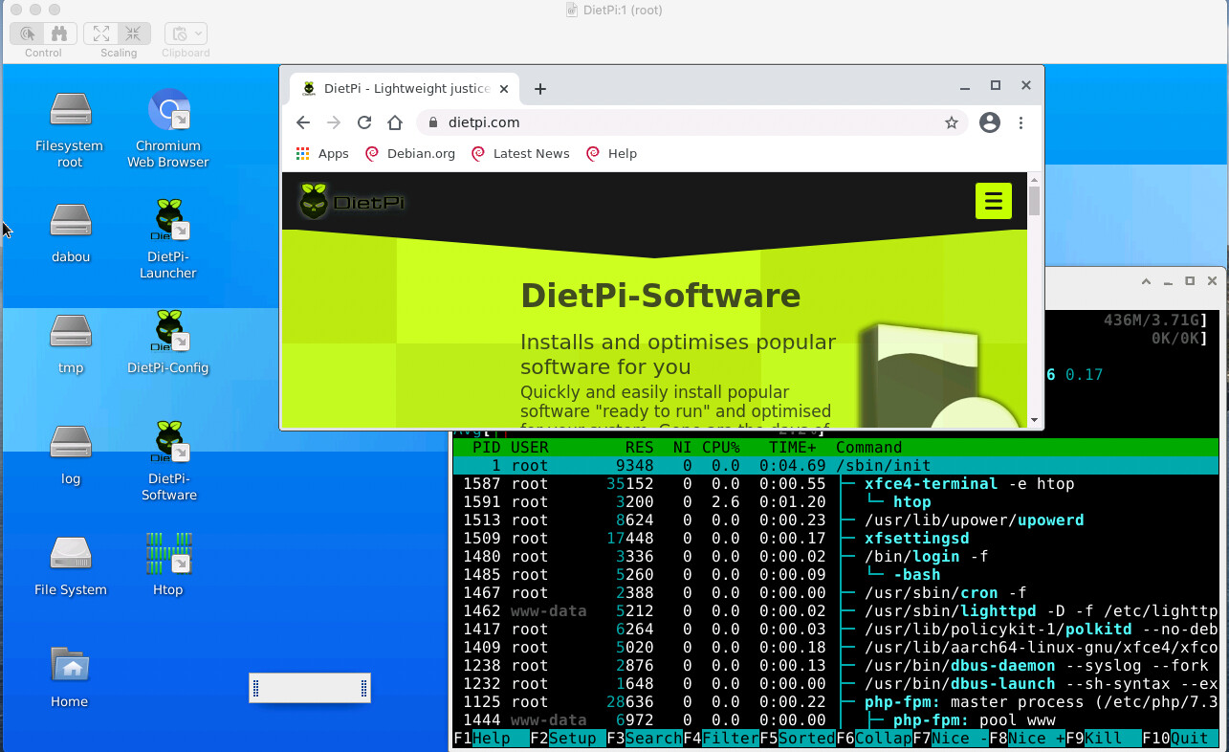Viewport: 1229px width, 752px height.
Task: Launch the Htop desktop shortcut
Action: (x=168, y=564)
